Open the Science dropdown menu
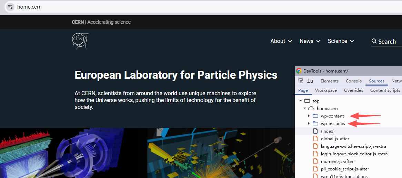This screenshot has width=402, height=178. pyautogui.click(x=341, y=41)
